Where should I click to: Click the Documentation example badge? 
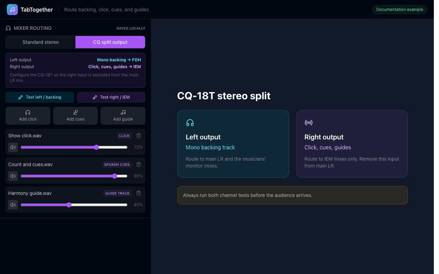tap(400, 10)
